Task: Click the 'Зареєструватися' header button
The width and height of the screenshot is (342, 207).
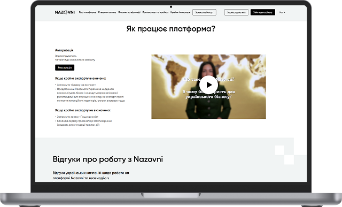Action: click(x=236, y=12)
